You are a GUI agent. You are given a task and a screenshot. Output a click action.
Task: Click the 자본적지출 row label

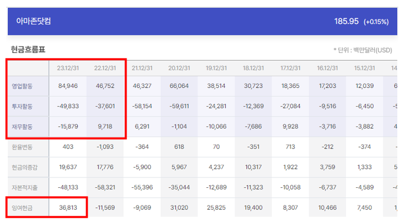[x=25, y=188]
